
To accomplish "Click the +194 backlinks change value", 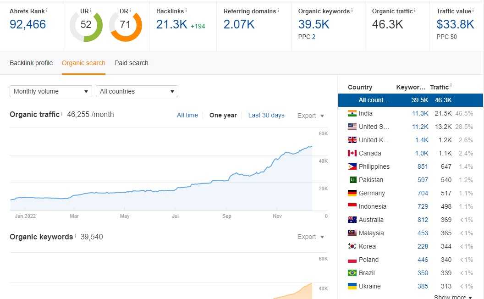I will click(x=198, y=26).
